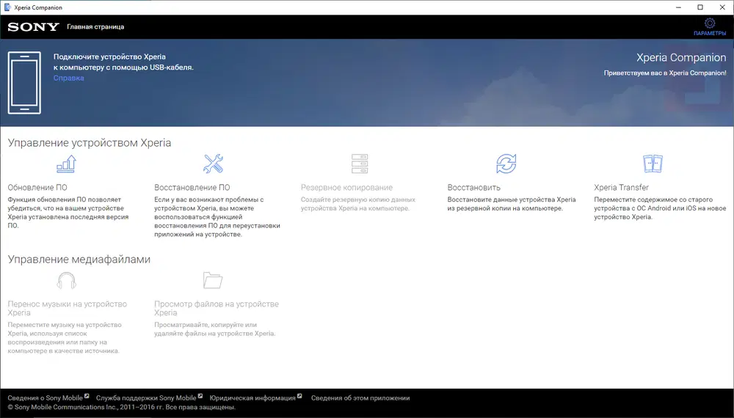
Task: Click the Управление устройством Xperia section title
Action: [90, 142]
